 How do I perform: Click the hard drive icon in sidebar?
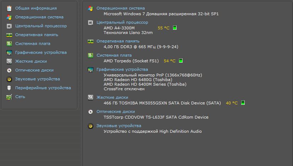(9, 61)
